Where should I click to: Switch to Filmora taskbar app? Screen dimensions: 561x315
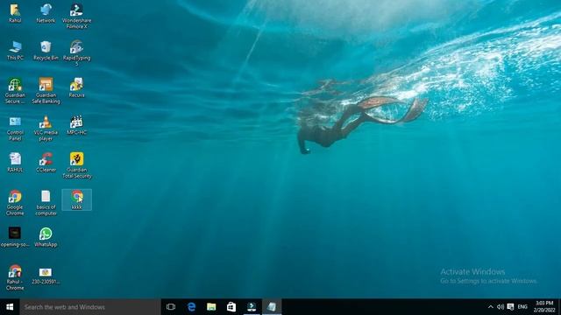pos(252,307)
